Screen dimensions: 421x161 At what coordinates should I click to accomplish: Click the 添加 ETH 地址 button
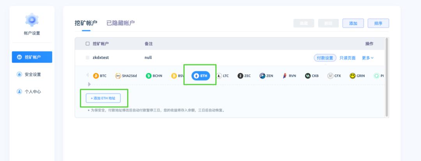103,98
